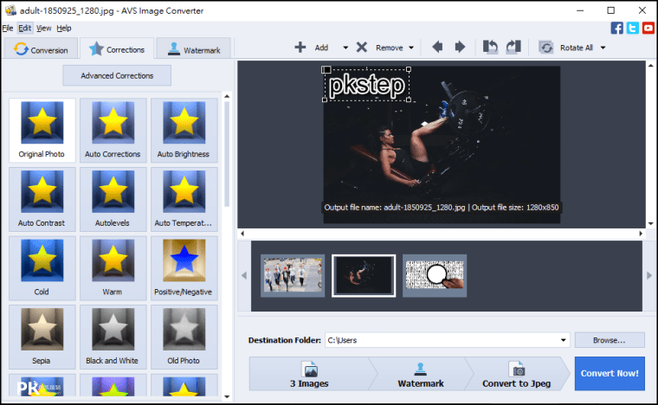Apply the Auto Corrections preset
The height and width of the screenshot is (405, 658).
pos(113,130)
